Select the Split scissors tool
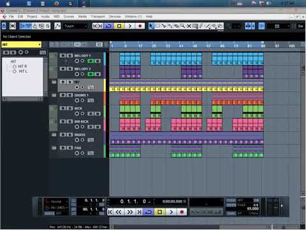This screenshot has width=306, height=230. [164, 26]
